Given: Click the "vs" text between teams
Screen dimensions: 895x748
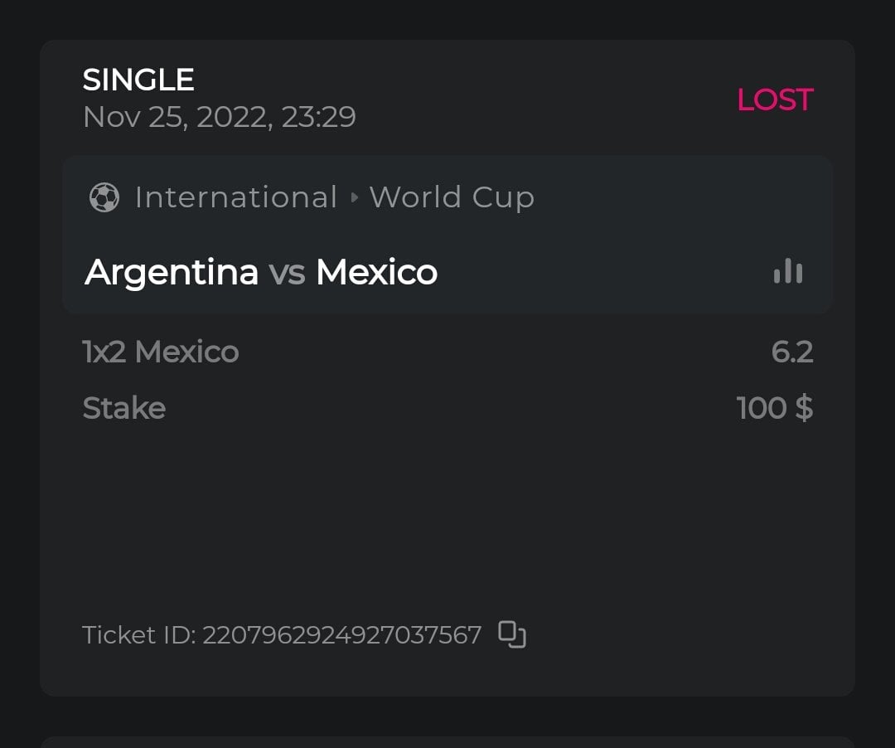Looking at the screenshot, I should [287, 272].
